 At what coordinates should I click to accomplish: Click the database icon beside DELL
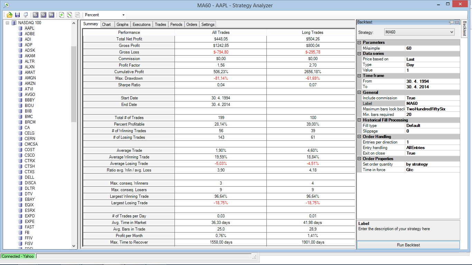(x=21, y=177)
